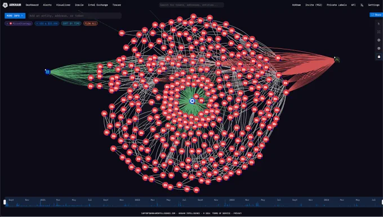Screen dimensions: 383x217
Task: Remove the USD ≥ $10.00K filter chip
Action: [37, 24]
